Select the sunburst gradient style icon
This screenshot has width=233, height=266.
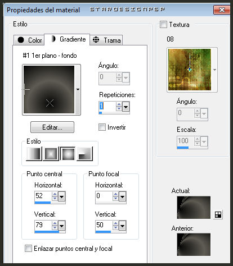click(x=68, y=154)
